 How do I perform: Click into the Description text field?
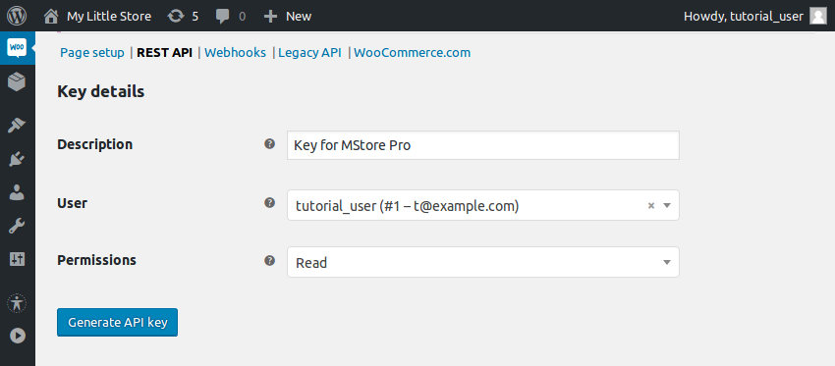pyautogui.click(x=483, y=145)
